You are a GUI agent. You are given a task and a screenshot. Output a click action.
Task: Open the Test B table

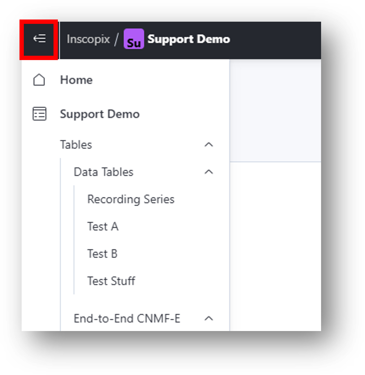pyautogui.click(x=102, y=254)
